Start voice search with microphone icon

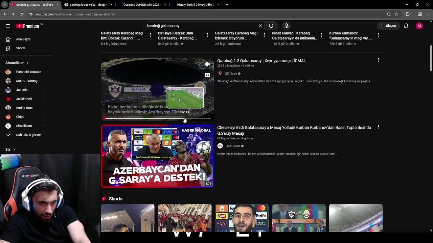pos(287,26)
